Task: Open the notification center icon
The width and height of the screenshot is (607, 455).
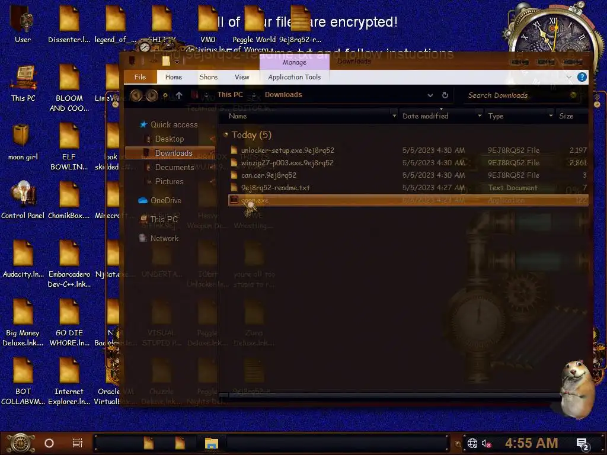Action: coord(582,444)
